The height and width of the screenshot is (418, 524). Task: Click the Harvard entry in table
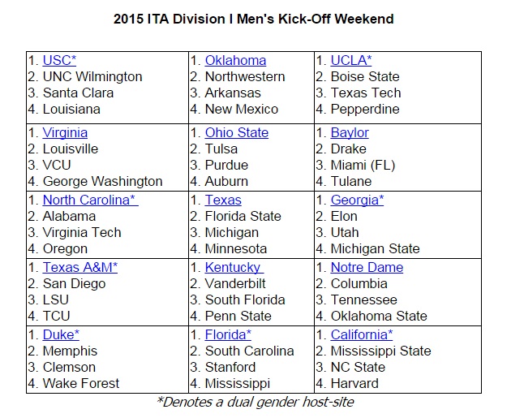(x=354, y=384)
